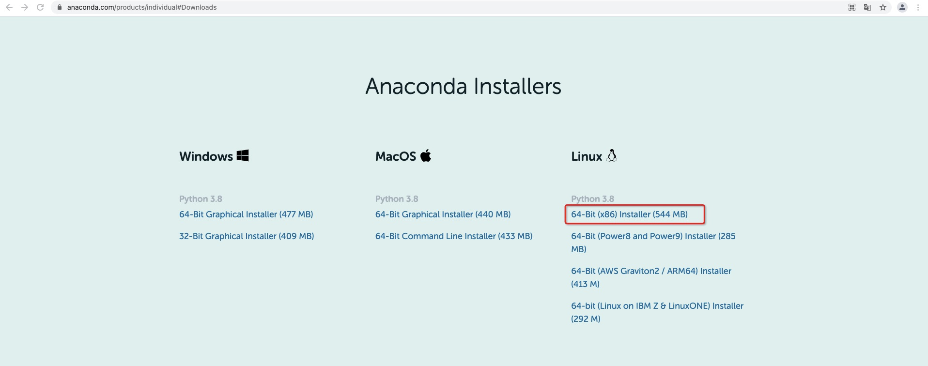Click the browser back arrow
The width and height of the screenshot is (928, 366).
click(x=9, y=7)
